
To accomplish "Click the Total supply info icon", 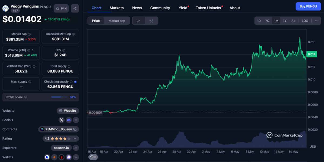I will coord(69,66).
